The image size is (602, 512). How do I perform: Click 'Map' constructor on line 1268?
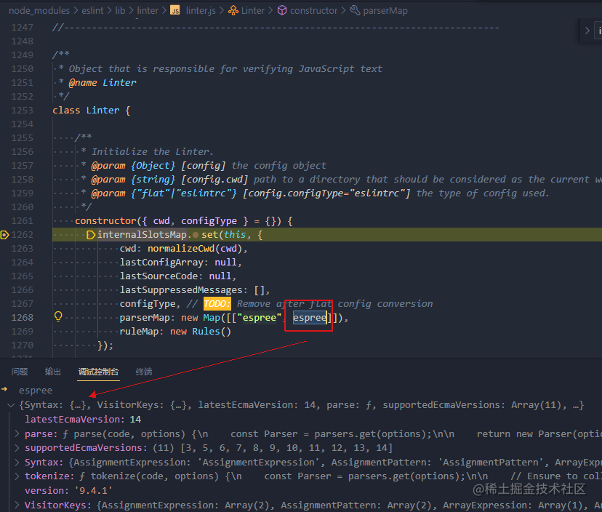click(212, 318)
